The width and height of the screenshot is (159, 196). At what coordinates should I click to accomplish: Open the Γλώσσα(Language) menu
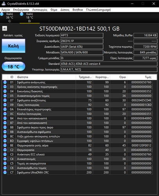[x=99, y=10]
